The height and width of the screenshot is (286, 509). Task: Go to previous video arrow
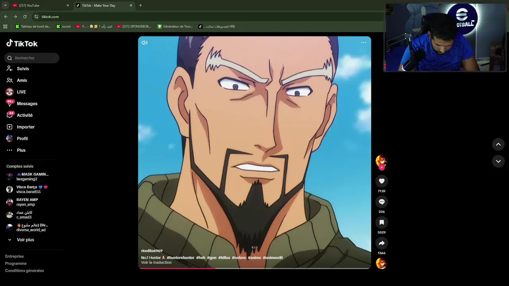[x=498, y=144]
